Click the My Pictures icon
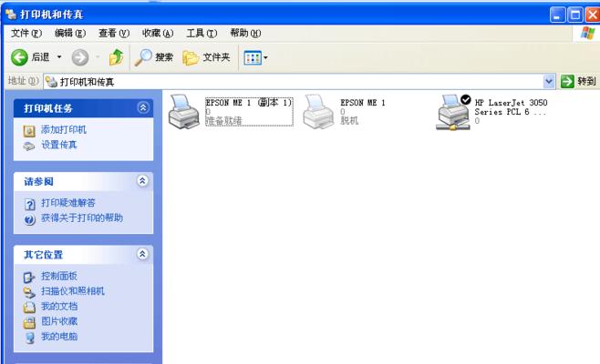 pos(29,323)
